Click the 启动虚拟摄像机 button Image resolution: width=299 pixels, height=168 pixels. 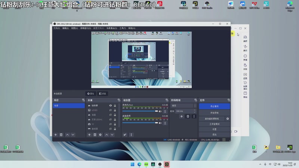click(x=212, y=119)
